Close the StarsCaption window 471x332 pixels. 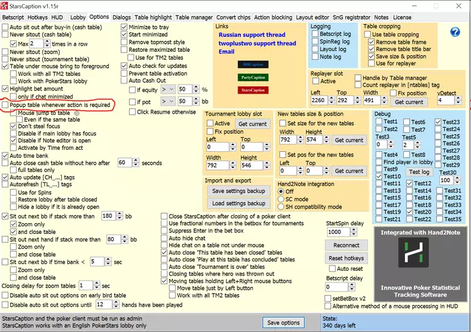click(459, 6)
